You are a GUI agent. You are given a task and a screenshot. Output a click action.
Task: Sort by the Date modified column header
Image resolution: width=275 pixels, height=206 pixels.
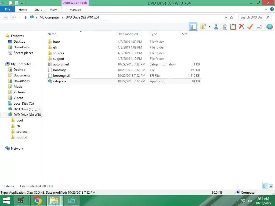click(x=128, y=34)
